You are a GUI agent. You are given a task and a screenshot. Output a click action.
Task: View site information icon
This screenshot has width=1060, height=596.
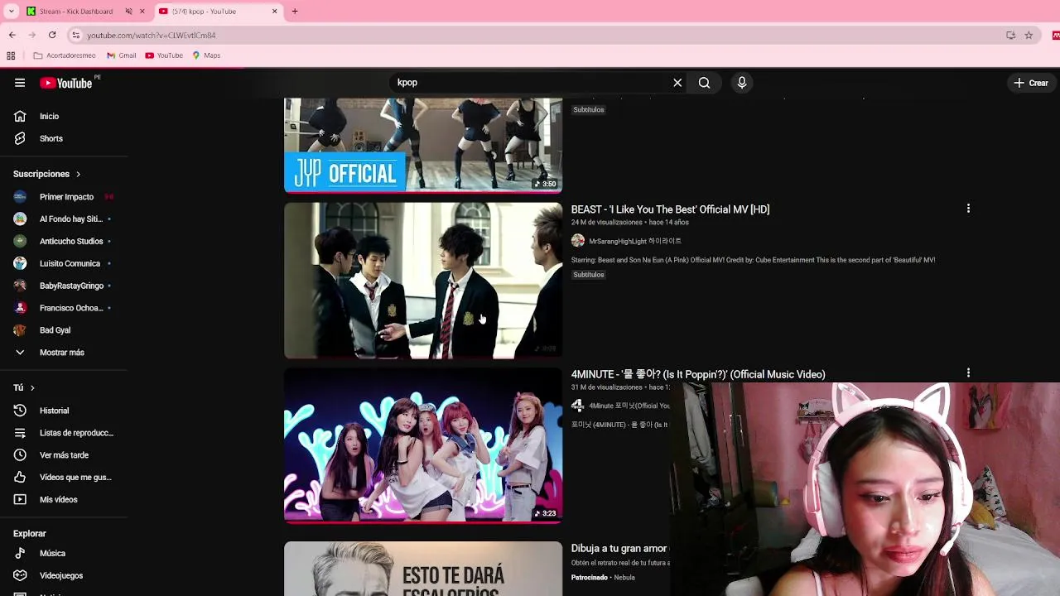coord(75,36)
